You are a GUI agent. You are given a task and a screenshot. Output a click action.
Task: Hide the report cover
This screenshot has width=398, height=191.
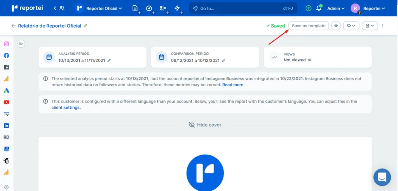(x=205, y=125)
